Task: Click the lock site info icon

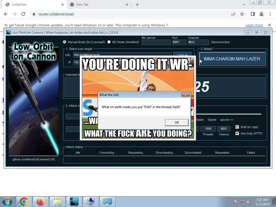Action: click(x=34, y=14)
